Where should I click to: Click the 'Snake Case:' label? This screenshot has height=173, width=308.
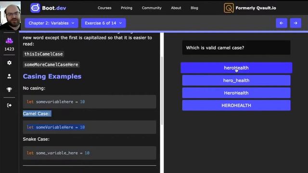coord(36,139)
